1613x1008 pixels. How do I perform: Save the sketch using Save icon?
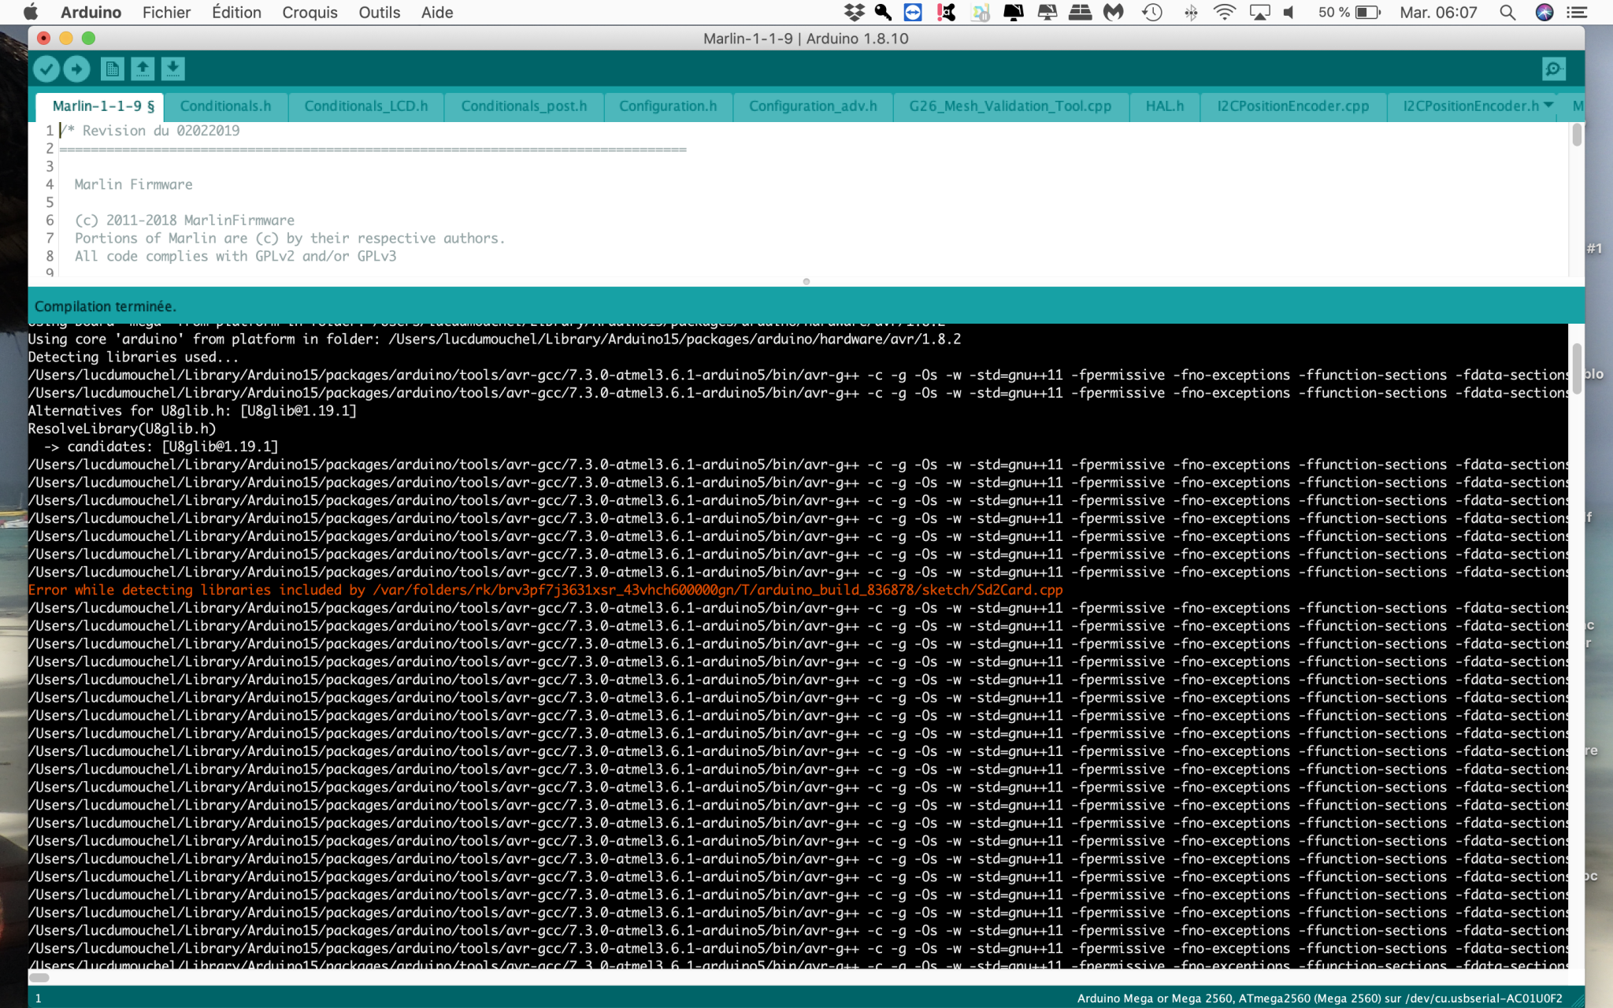click(172, 69)
